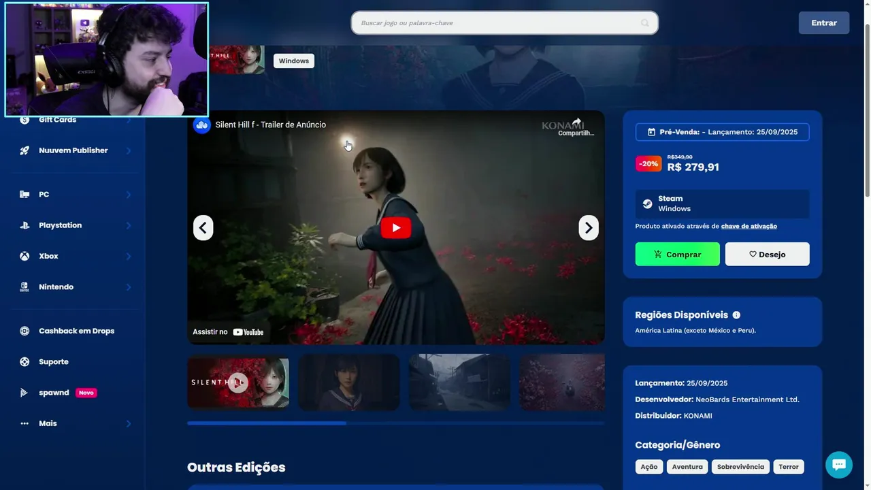Image resolution: width=871 pixels, height=490 pixels.
Task: Click the game search input field
Action: coord(505,23)
